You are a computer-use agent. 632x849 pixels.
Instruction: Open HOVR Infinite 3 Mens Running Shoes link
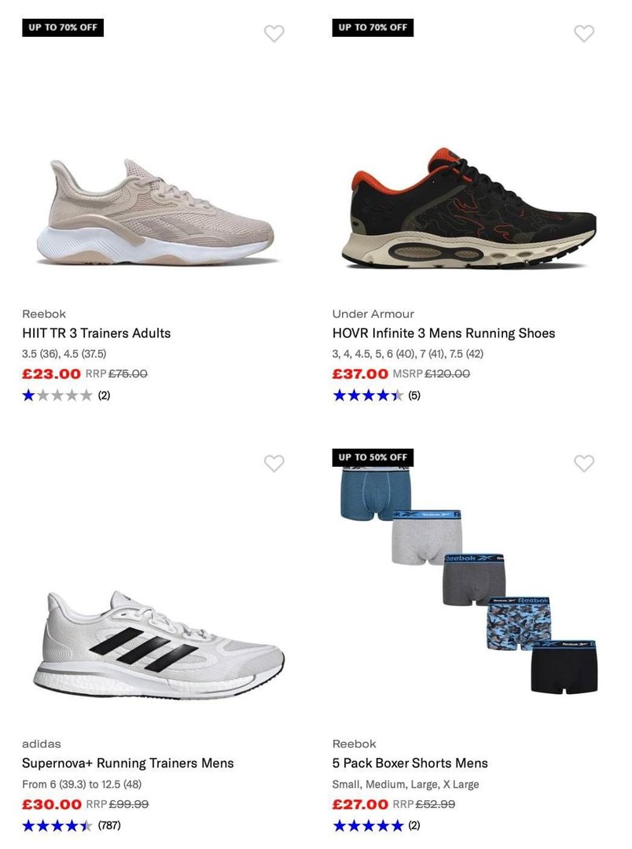(443, 333)
